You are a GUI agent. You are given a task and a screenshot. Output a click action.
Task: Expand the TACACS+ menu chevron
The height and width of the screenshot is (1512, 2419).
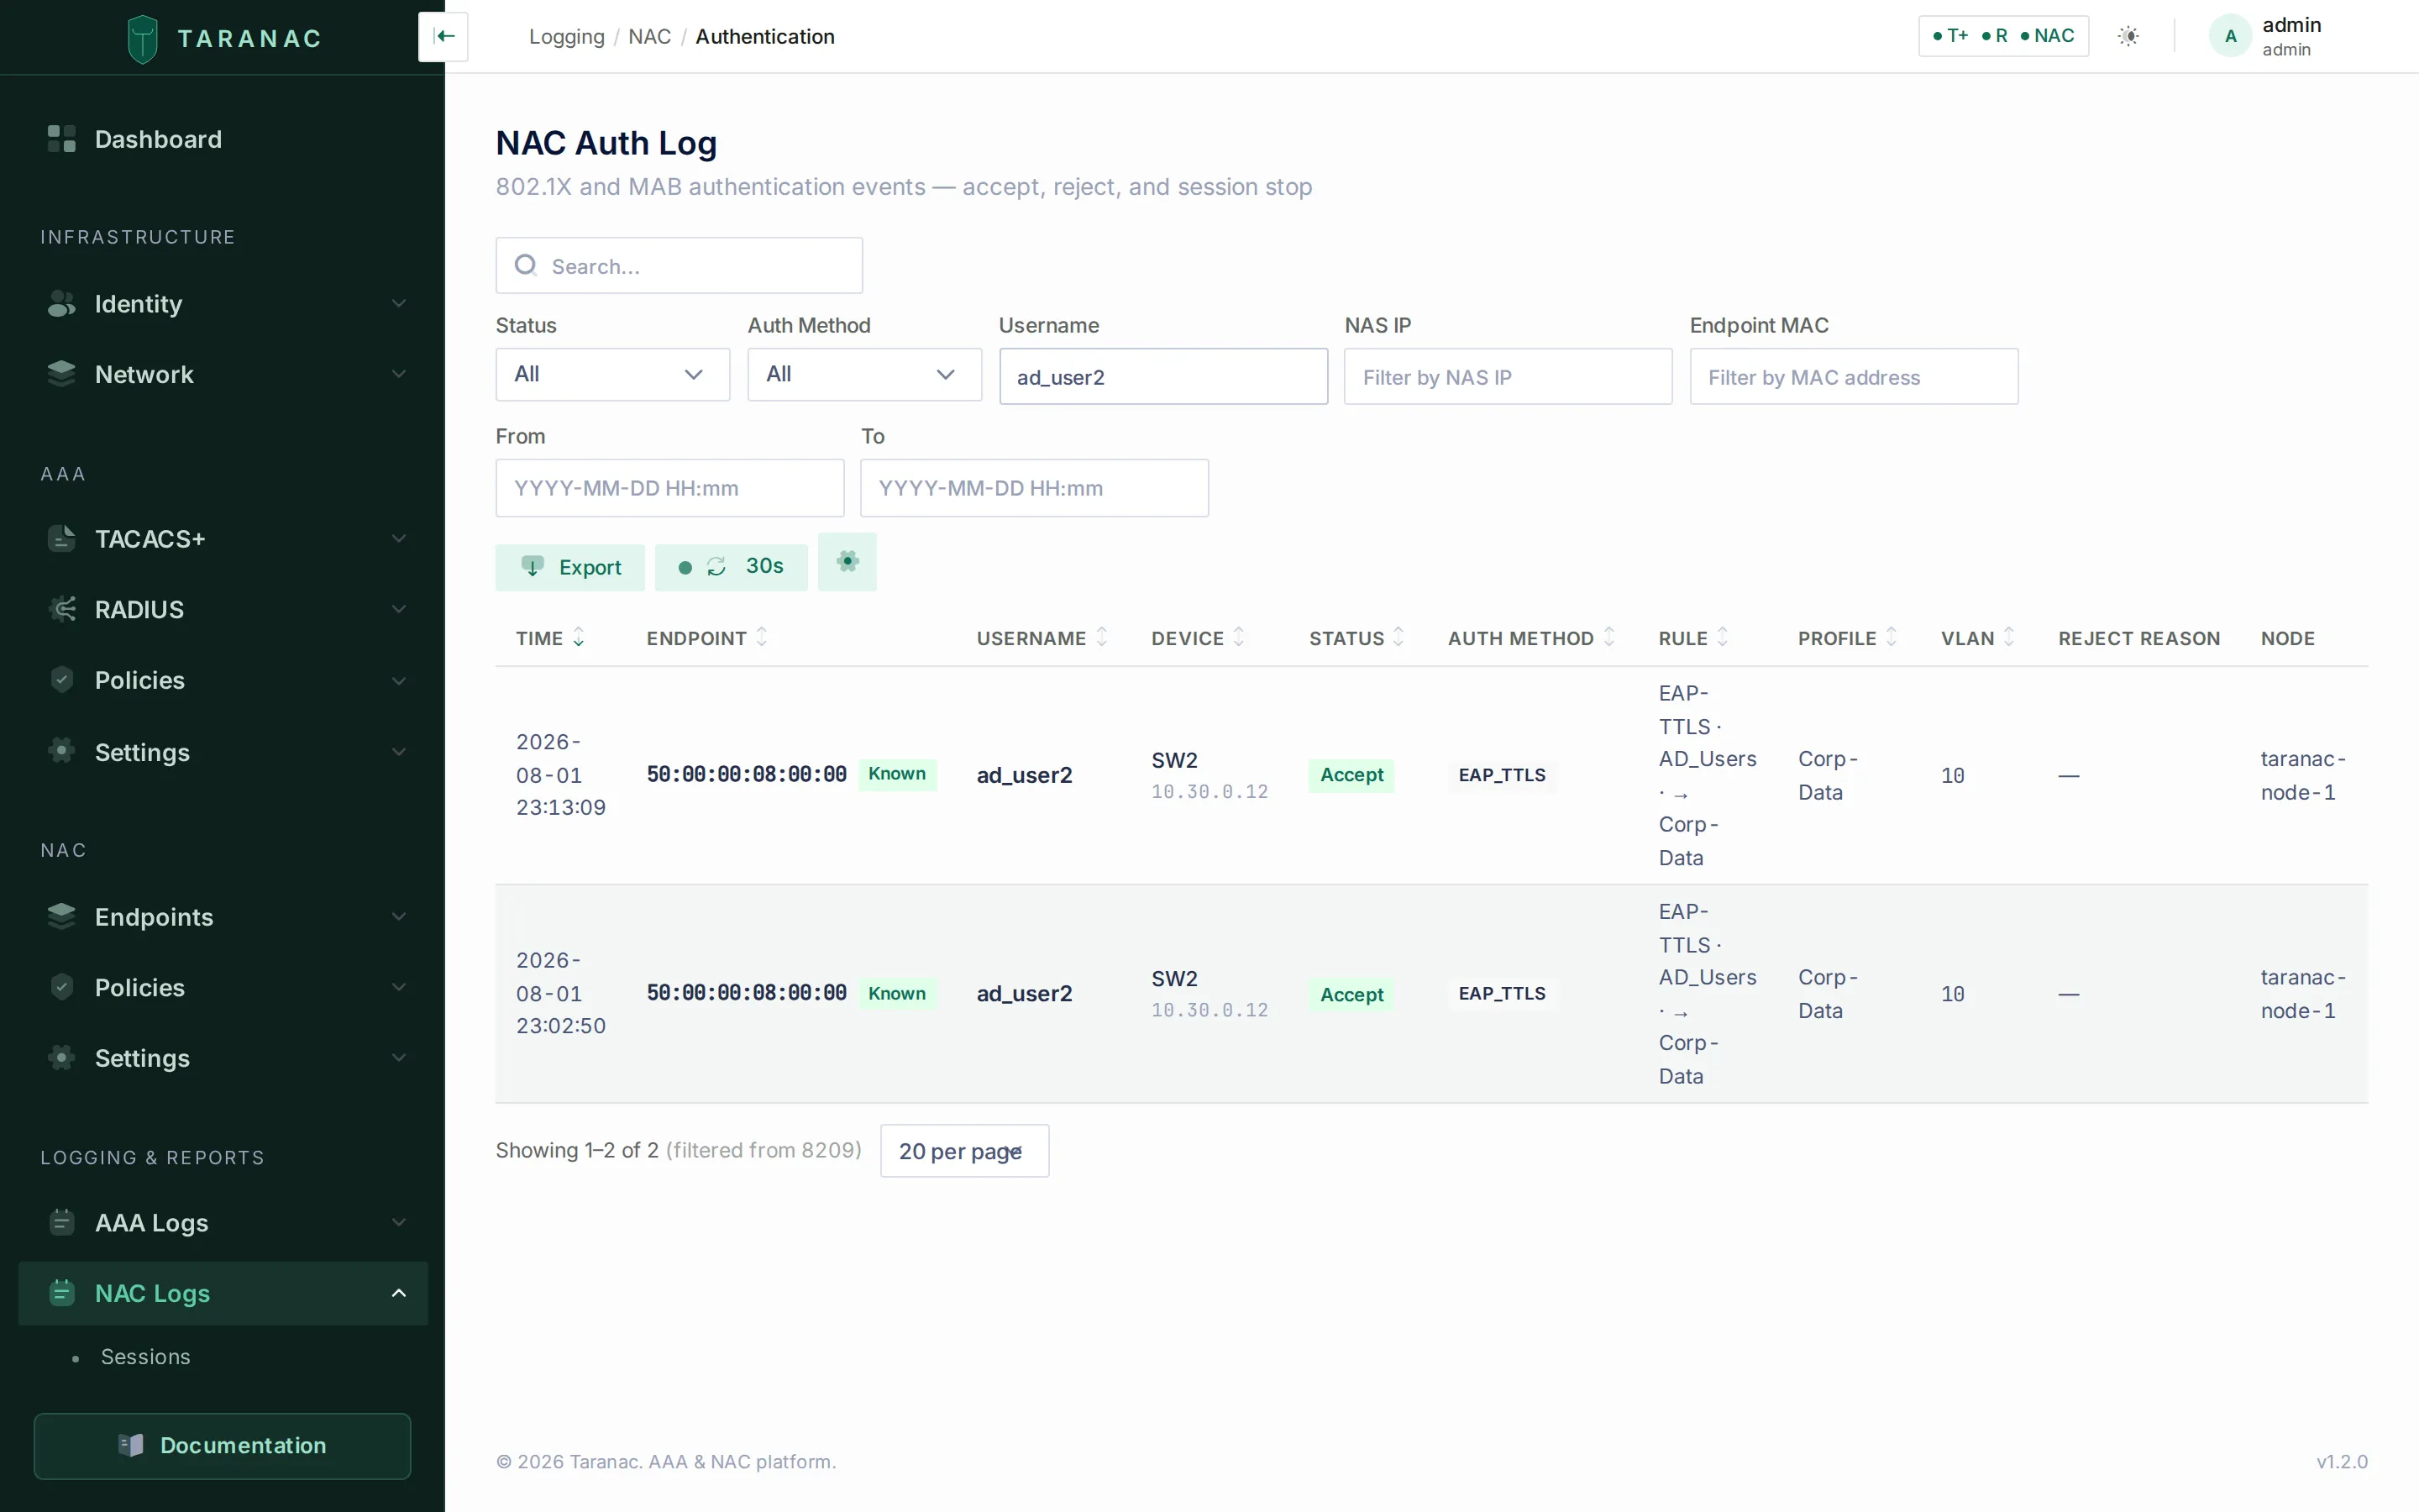399,538
